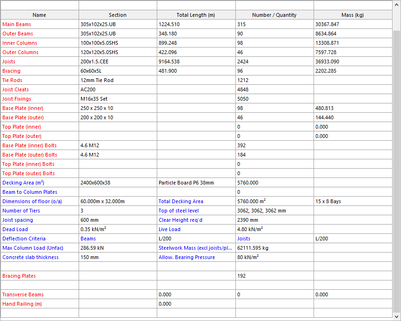Select the Joist Fixings name cell

pyautogui.click(x=40, y=99)
